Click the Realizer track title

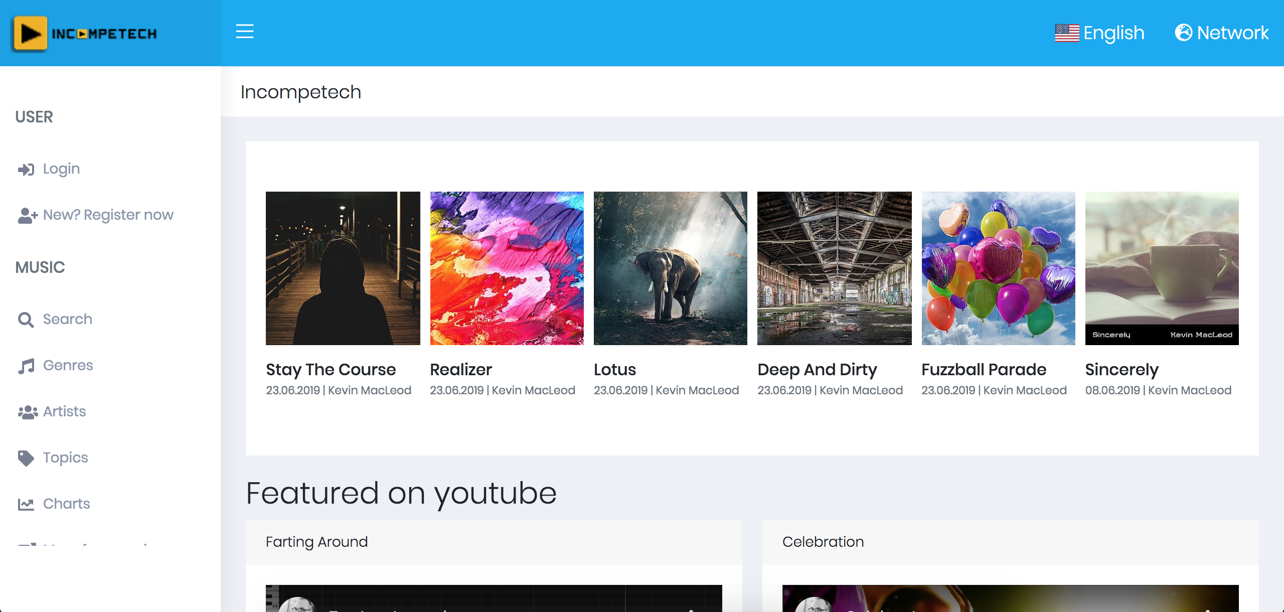[x=461, y=370]
